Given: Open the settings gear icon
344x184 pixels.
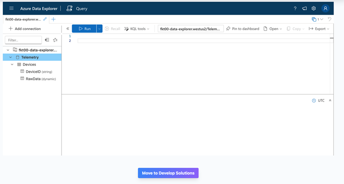Looking at the screenshot, I should pyautogui.click(x=314, y=8).
